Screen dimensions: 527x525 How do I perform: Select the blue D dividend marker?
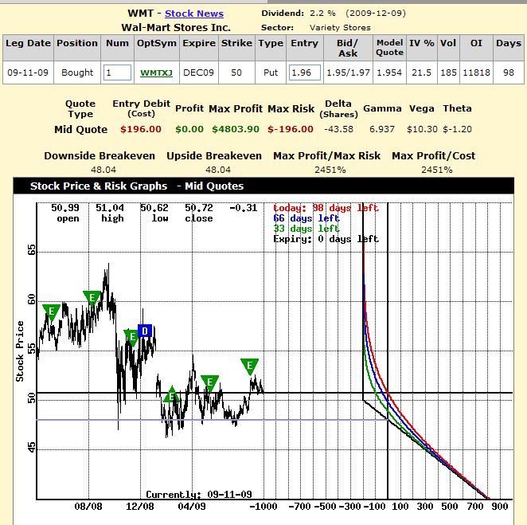click(x=145, y=331)
